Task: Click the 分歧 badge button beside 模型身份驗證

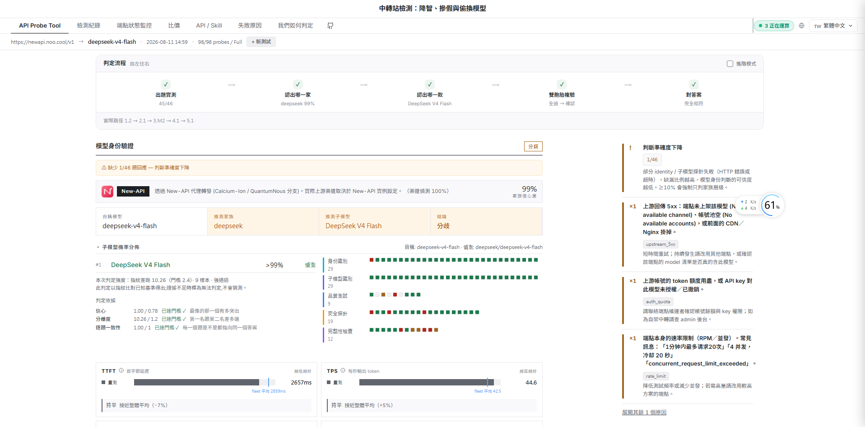Action: (533, 146)
